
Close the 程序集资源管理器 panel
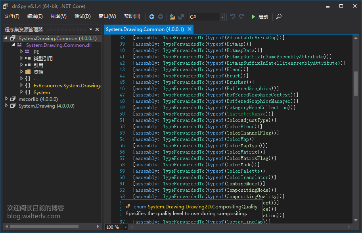click(97, 29)
